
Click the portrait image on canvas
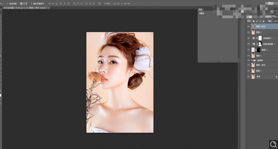coord(120,82)
